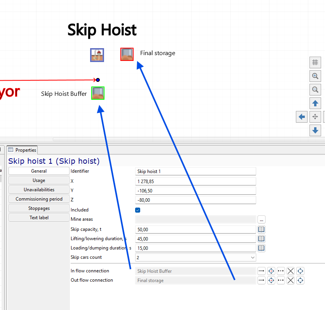Screen dimensions: 325x310
Task: Click the Skip capacity field
Action: click(195, 229)
